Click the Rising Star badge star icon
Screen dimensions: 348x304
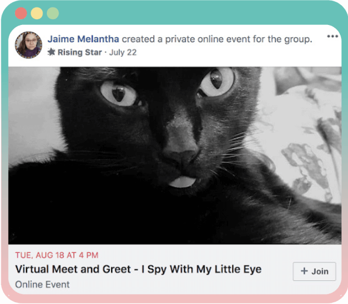click(51, 52)
